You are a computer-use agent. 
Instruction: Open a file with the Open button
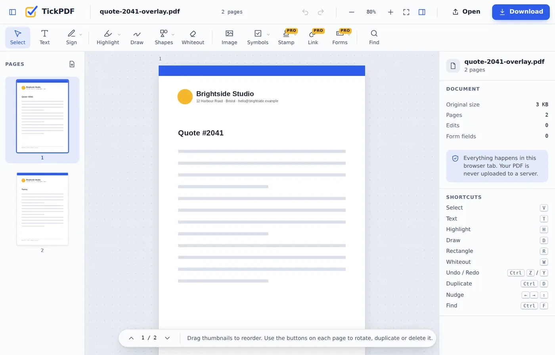click(x=466, y=12)
